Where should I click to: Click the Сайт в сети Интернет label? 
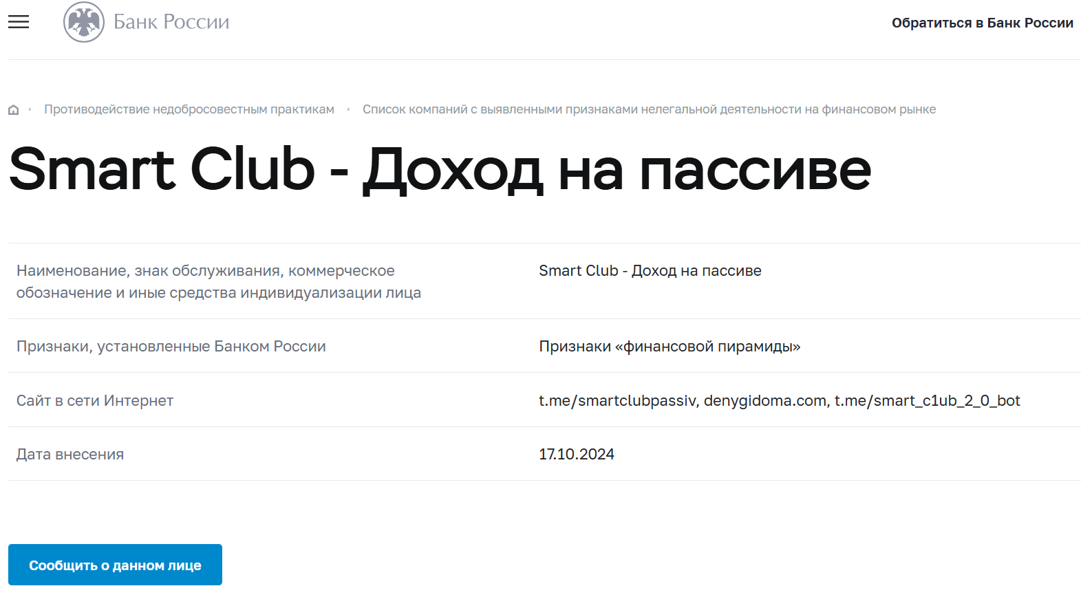coord(95,400)
